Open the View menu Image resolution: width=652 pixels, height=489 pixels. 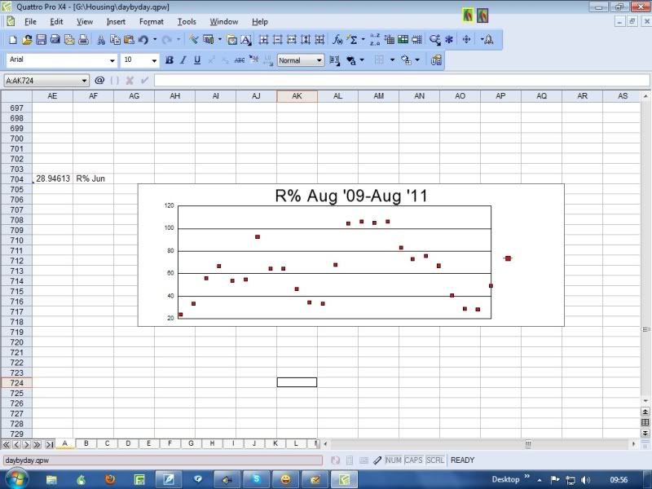[85, 22]
